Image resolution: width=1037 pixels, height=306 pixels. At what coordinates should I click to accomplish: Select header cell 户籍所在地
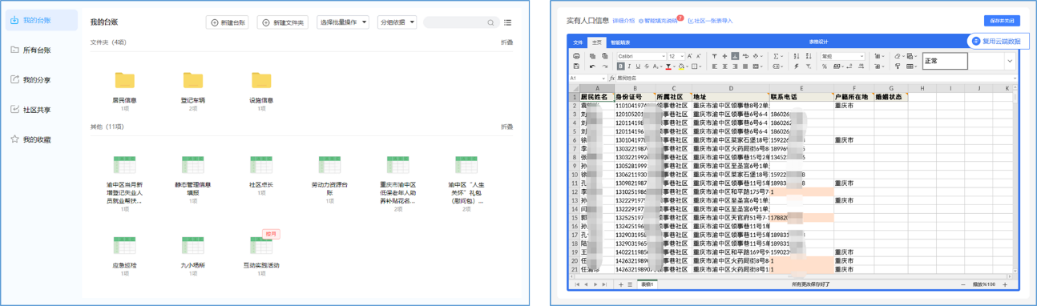pyautogui.click(x=854, y=97)
